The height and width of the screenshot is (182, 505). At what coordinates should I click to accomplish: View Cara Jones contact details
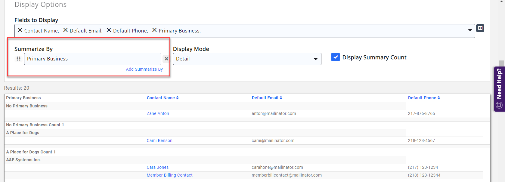tap(157, 167)
